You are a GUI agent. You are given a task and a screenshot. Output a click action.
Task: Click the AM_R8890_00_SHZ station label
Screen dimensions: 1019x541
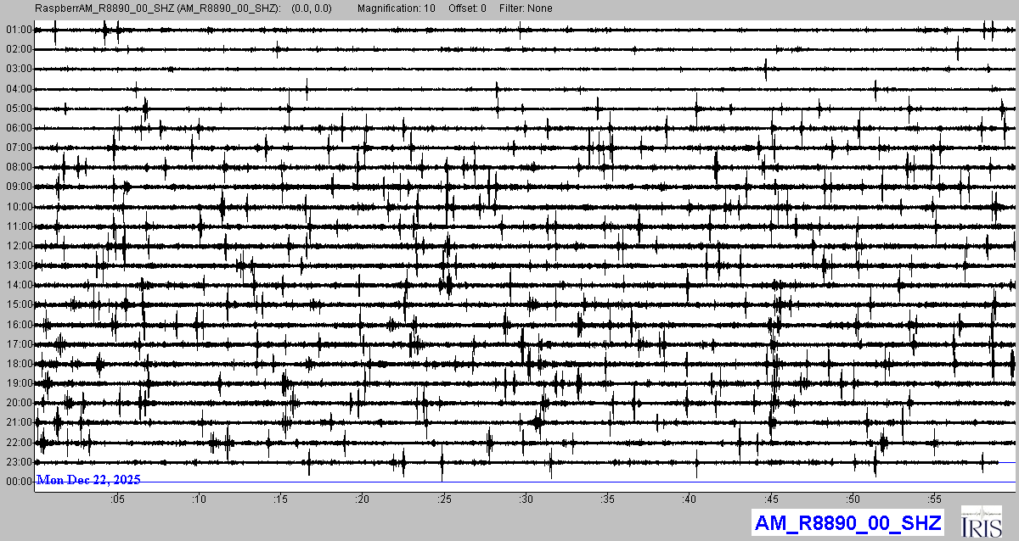click(846, 522)
